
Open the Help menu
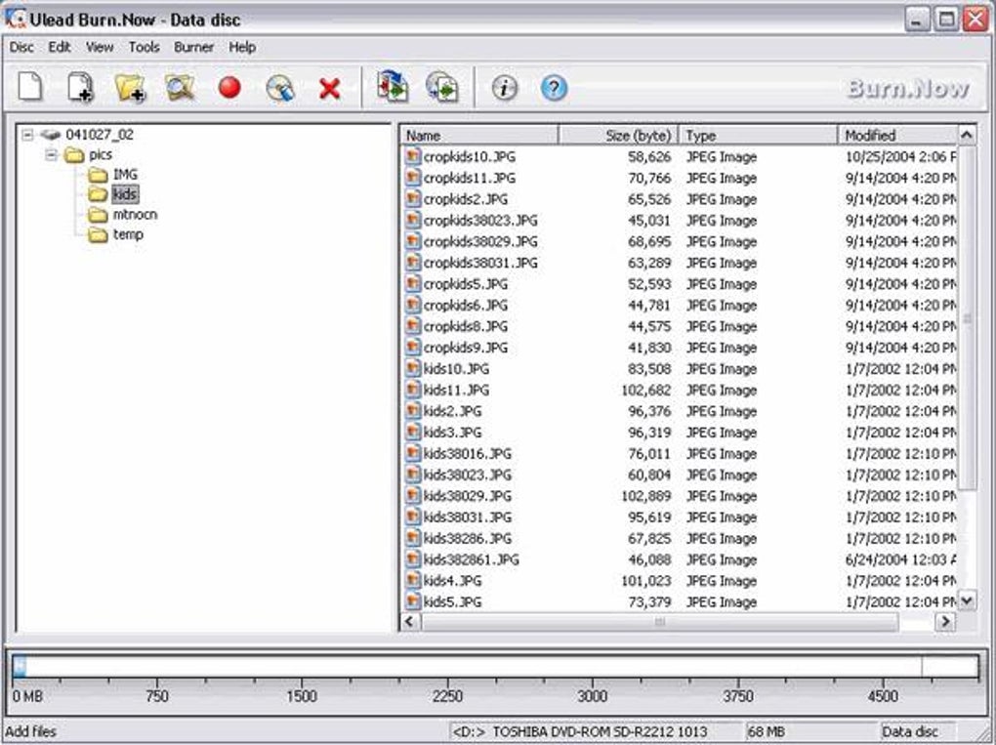tap(242, 47)
